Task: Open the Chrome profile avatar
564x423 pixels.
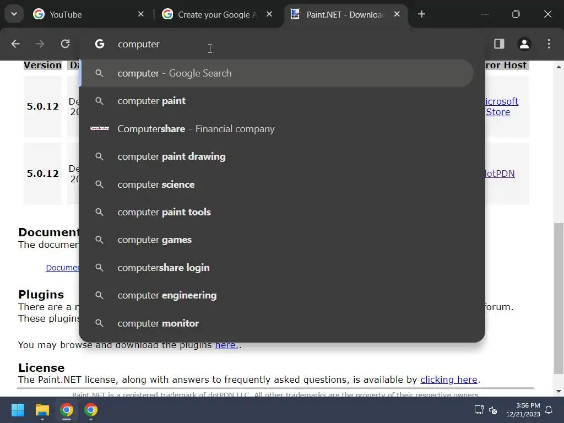Action: 524,44
